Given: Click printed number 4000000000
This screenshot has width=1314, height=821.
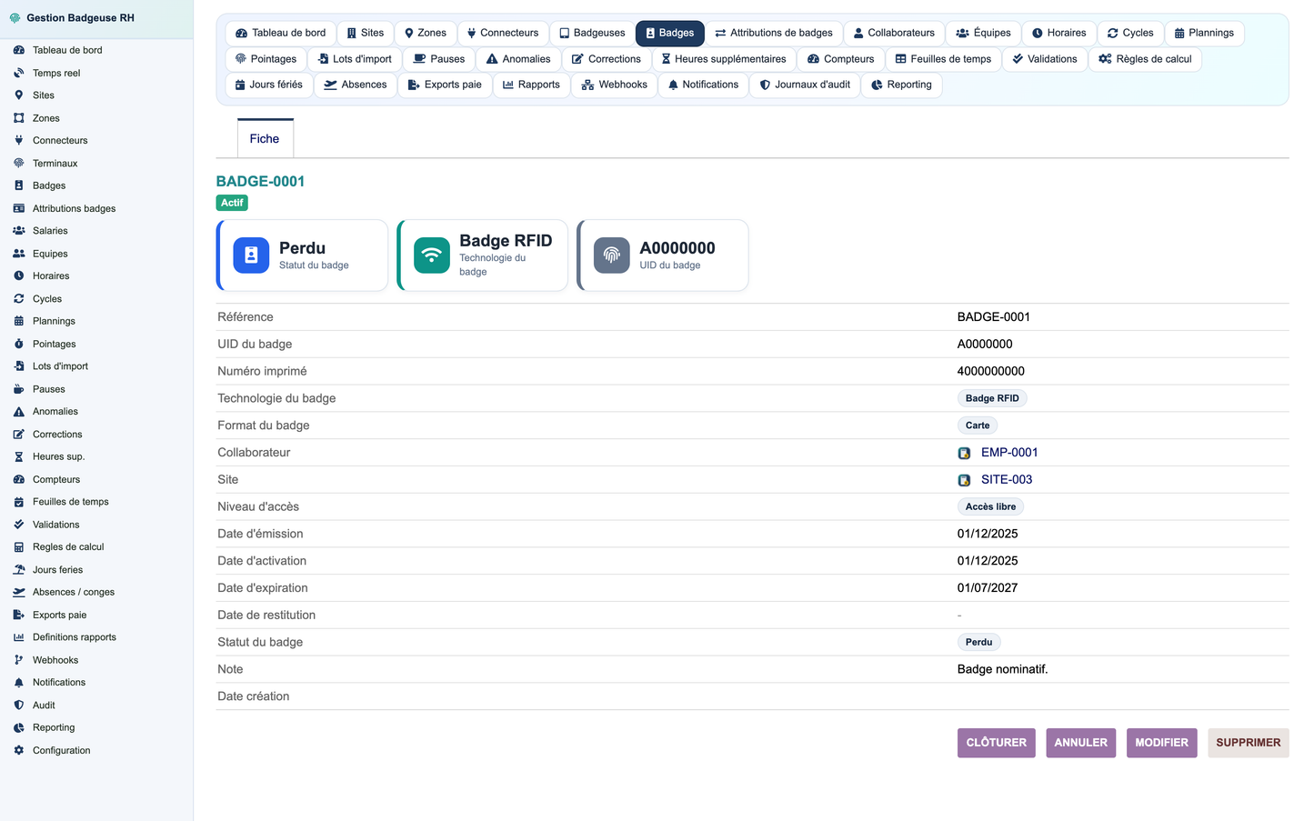Looking at the screenshot, I should pos(990,371).
